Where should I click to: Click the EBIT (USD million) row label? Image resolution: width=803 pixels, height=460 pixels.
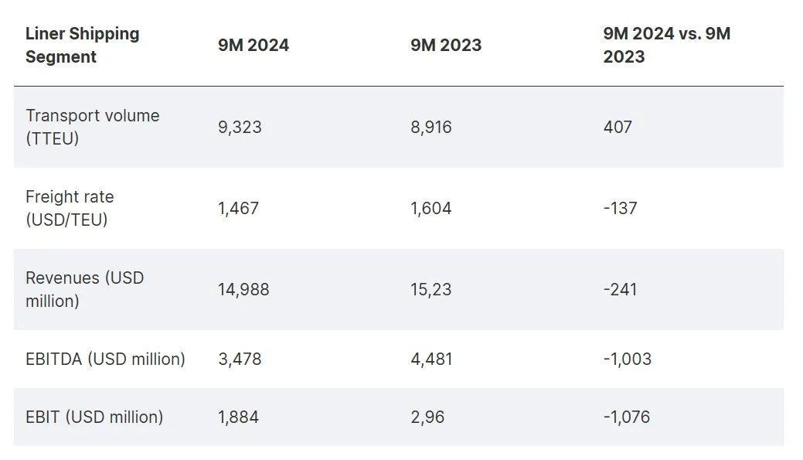click(94, 417)
